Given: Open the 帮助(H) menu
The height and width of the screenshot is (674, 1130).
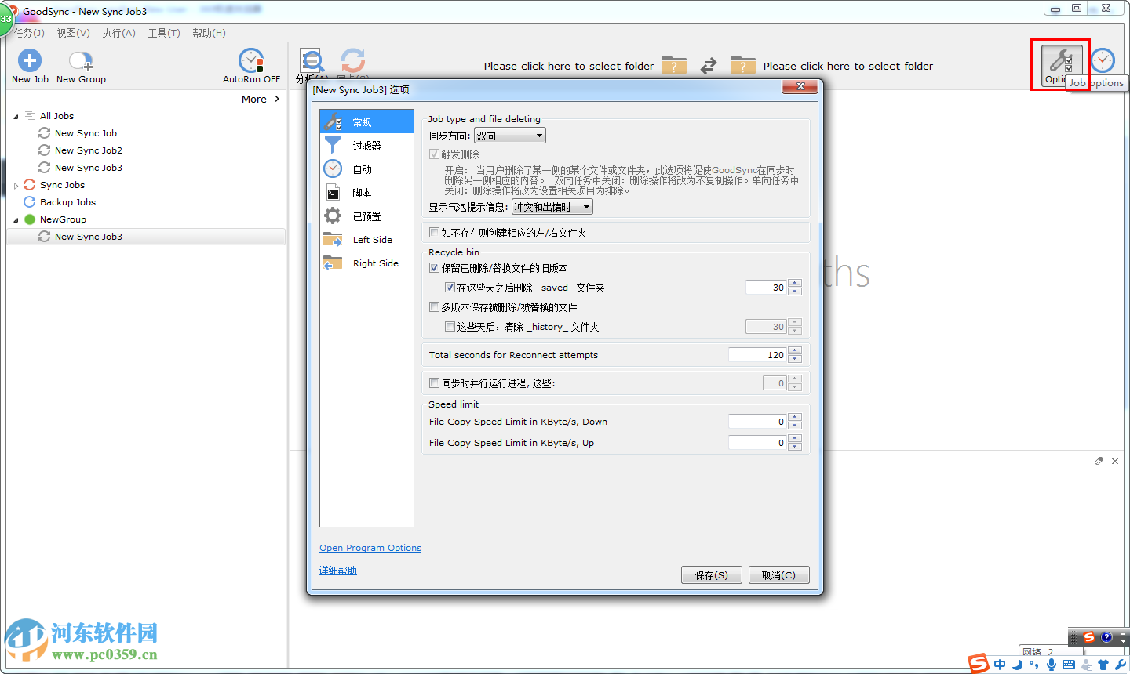Looking at the screenshot, I should [x=209, y=33].
